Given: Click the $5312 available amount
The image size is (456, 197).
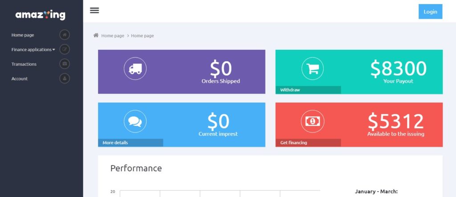Looking at the screenshot, I should [396, 121].
